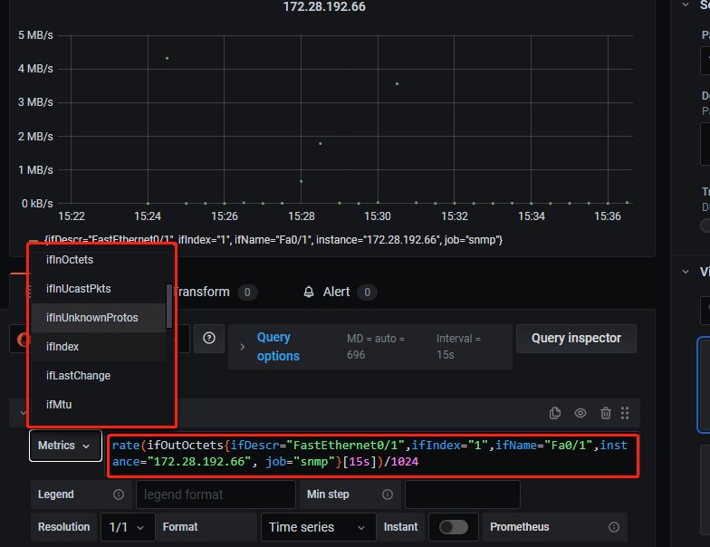This screenshot has width=710, height=547.
Task: Toggle the Instant query switch
Action: [454, 527]
